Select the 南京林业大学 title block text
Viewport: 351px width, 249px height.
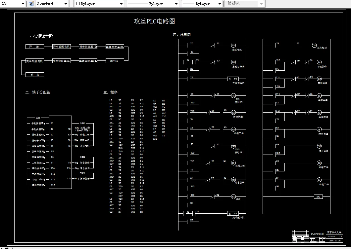coord(334,232)
